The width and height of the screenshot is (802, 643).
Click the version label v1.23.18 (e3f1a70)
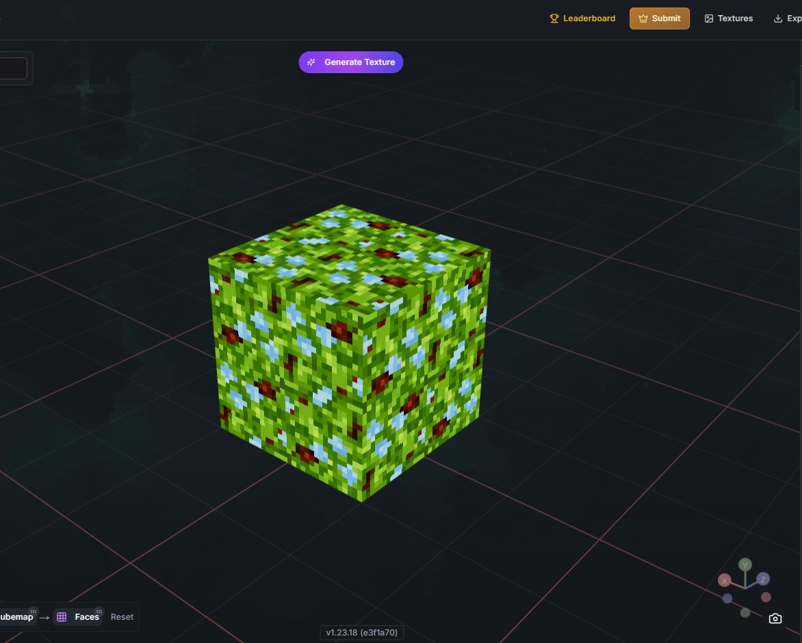[x=361, y=632]
